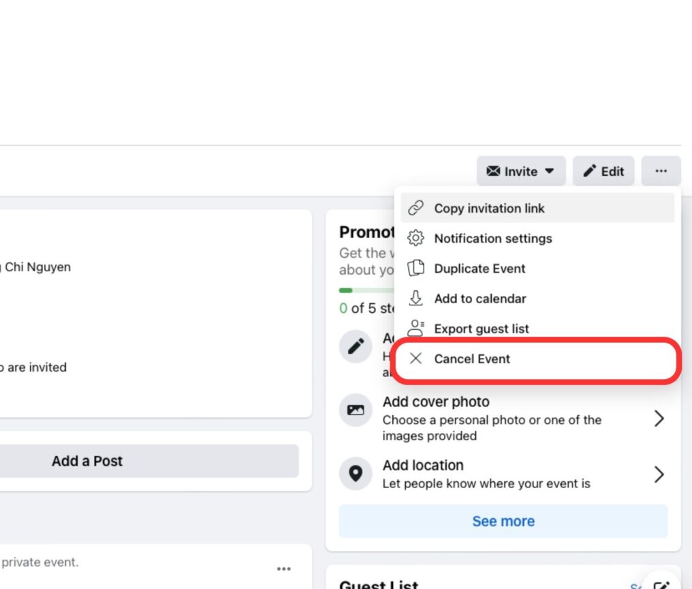
Task: Select the Add to calendar download icon
Action: click(x=415, y=298)
